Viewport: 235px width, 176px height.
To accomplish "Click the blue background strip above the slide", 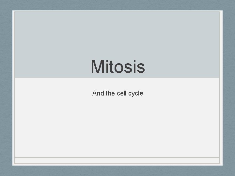I will tap(117, 5).
